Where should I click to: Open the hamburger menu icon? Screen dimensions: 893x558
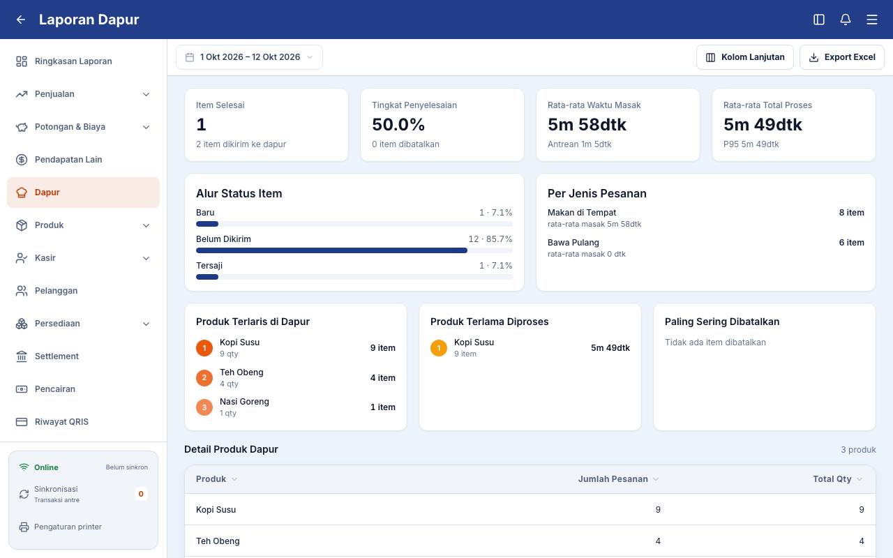click(x=872, y=20)
